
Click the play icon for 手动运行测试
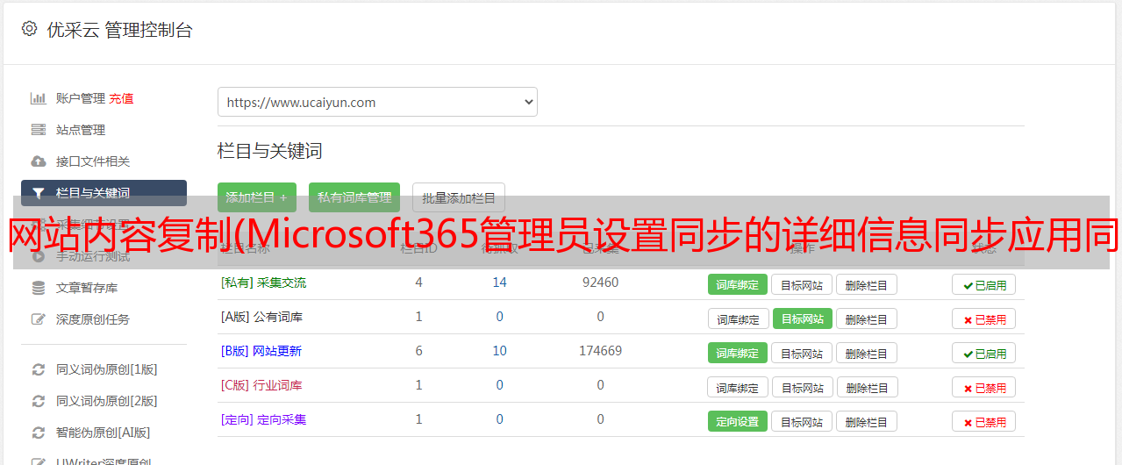point(38,256)
